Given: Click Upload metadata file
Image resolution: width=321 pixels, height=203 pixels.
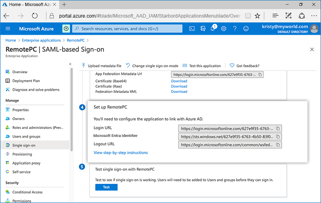Looking at the screenshot, I should 102,66.
